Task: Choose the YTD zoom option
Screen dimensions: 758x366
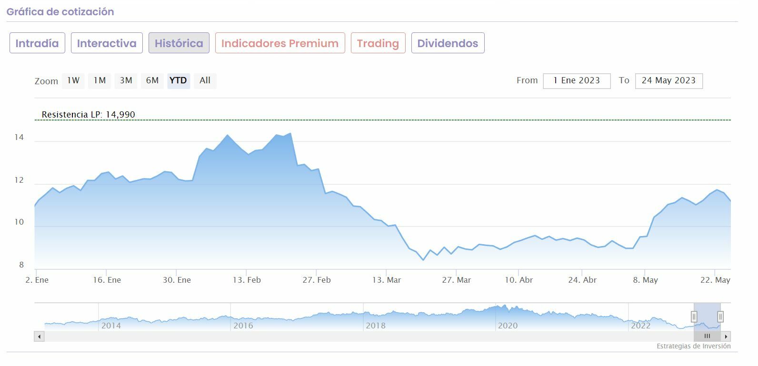Action: pos(178,80)
